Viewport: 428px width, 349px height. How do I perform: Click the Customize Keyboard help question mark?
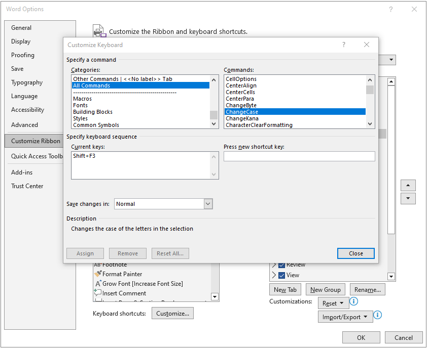[344, 45]
